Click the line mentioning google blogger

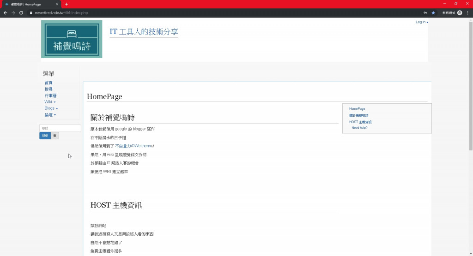pyautogui.click(x=122, y=129)
